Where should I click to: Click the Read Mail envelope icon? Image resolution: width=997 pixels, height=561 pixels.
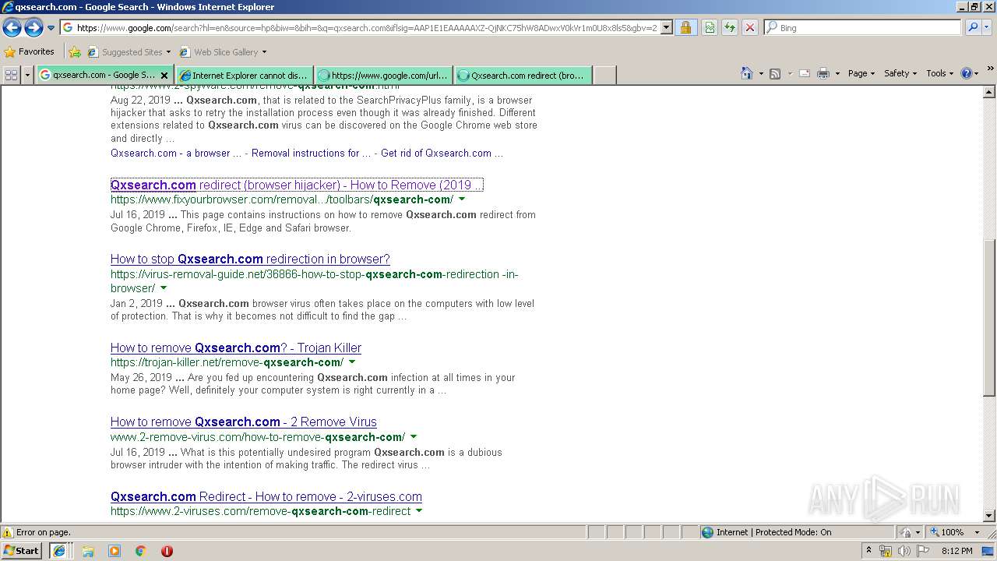point(805,73)
